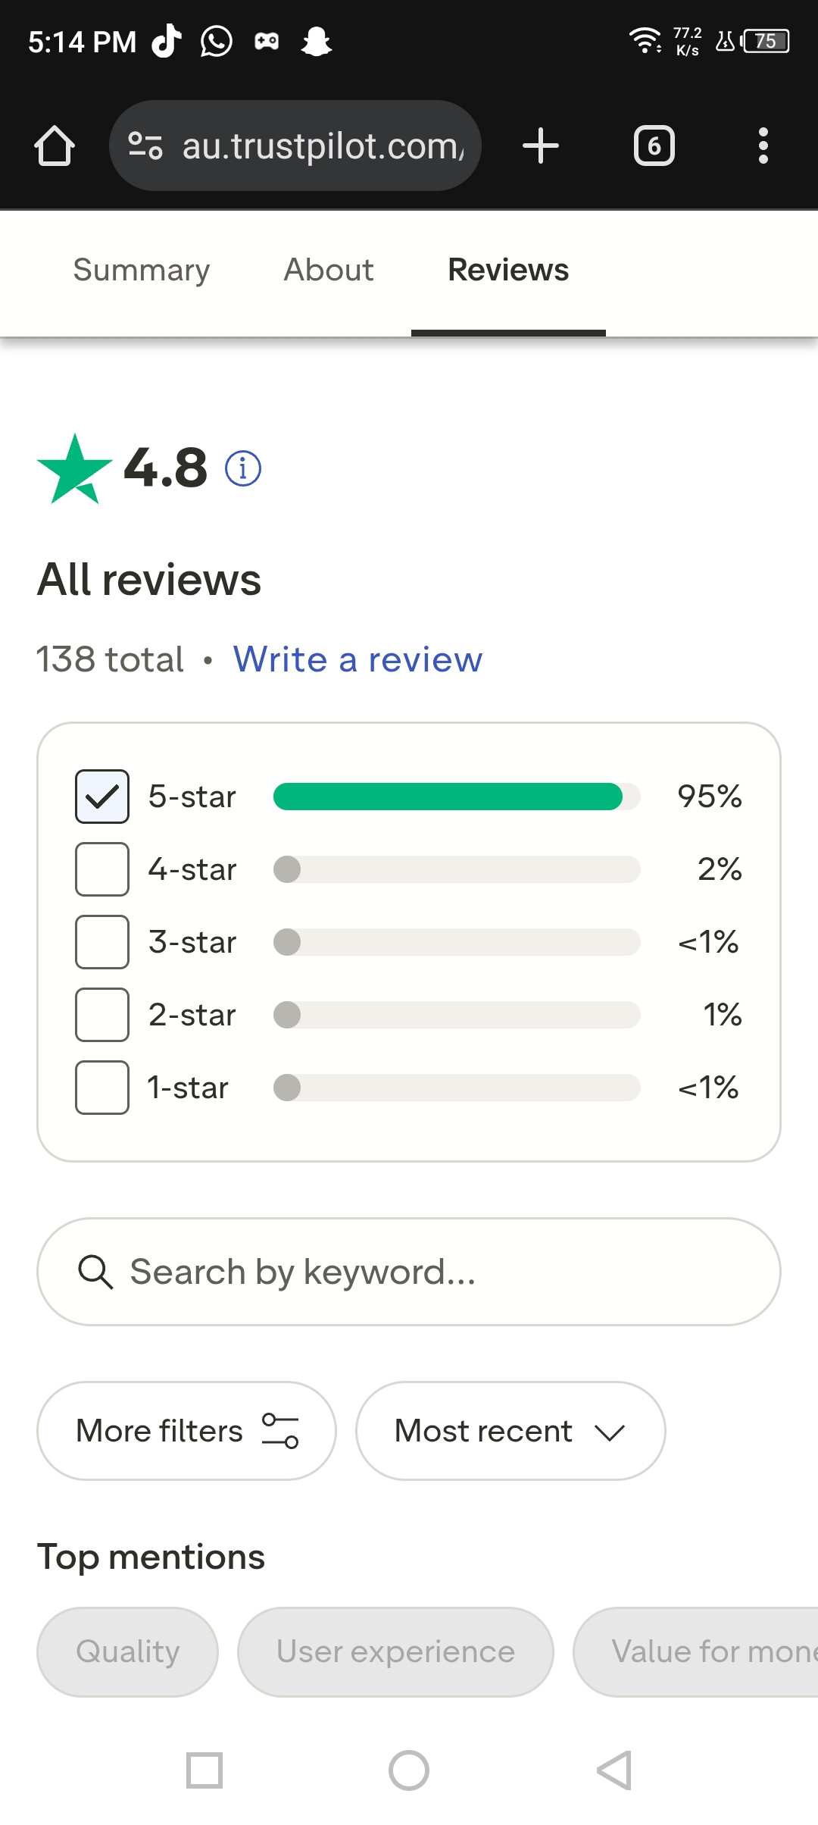Switch to the About tab
This screenshot has height=1825, width=818.
click(329, 270)
